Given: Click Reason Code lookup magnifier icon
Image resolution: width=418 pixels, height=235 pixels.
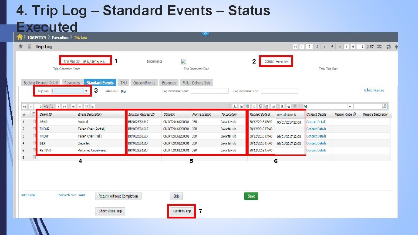Looking at the screenshot, I should 354,114.
